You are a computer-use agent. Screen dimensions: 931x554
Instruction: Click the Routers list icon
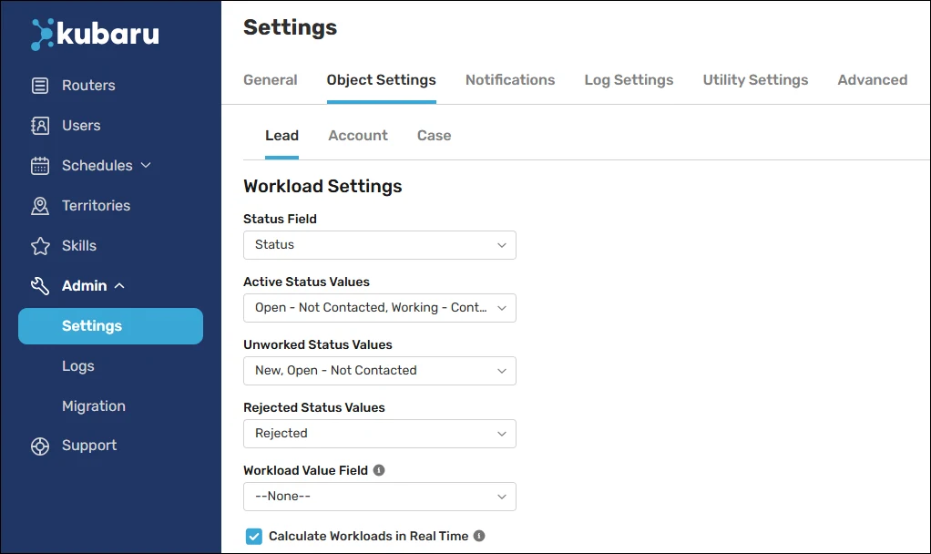pos(40,86)
